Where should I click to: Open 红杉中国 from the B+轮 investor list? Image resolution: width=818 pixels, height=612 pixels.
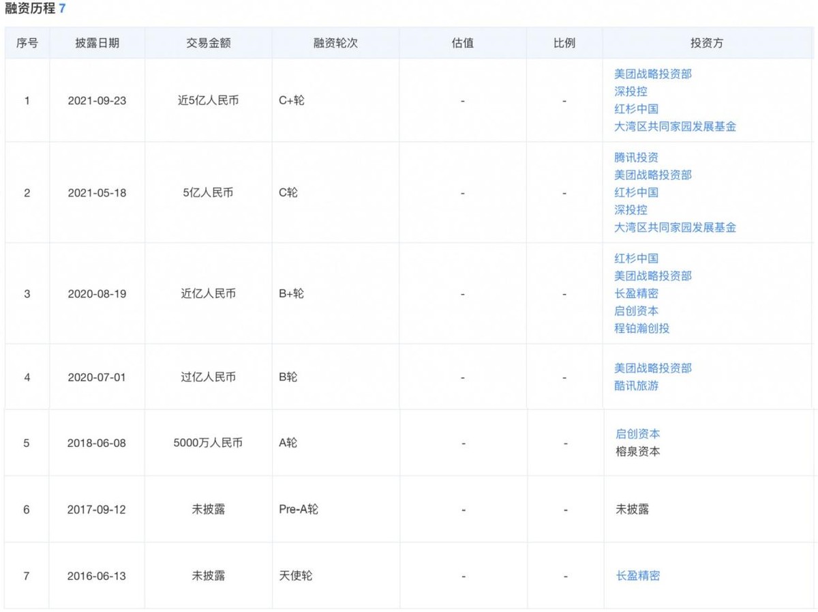tap(635, 258)
